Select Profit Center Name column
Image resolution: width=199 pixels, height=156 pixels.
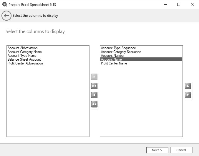(x=114, y=63)
